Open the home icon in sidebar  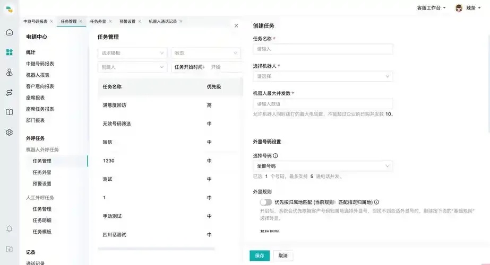[x=10, y=32]
